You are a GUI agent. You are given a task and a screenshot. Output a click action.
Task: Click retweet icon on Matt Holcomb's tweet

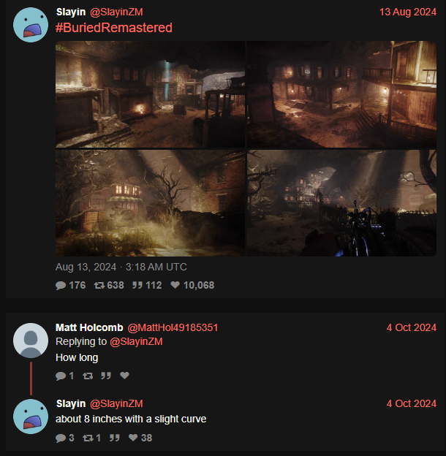pyautogui.click(x=88, y=376)
